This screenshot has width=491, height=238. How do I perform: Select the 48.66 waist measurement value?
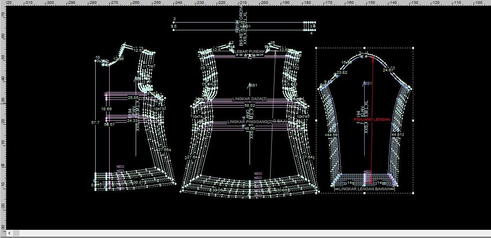pyautogui.click(x=250, y=128)
